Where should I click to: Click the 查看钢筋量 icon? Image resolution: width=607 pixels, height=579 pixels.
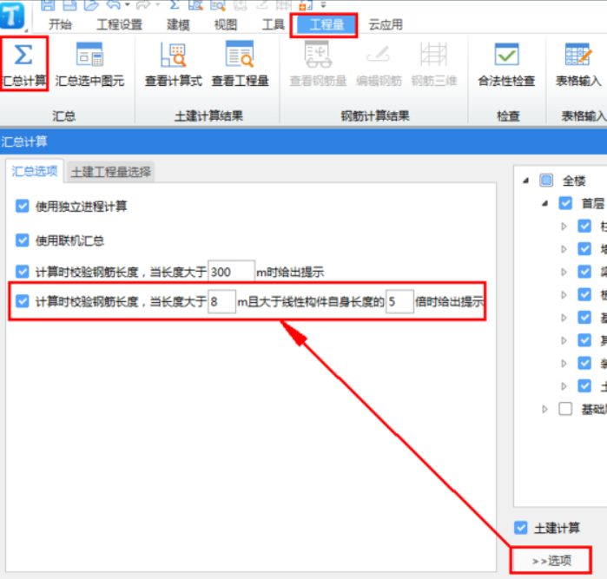[318, 56]
